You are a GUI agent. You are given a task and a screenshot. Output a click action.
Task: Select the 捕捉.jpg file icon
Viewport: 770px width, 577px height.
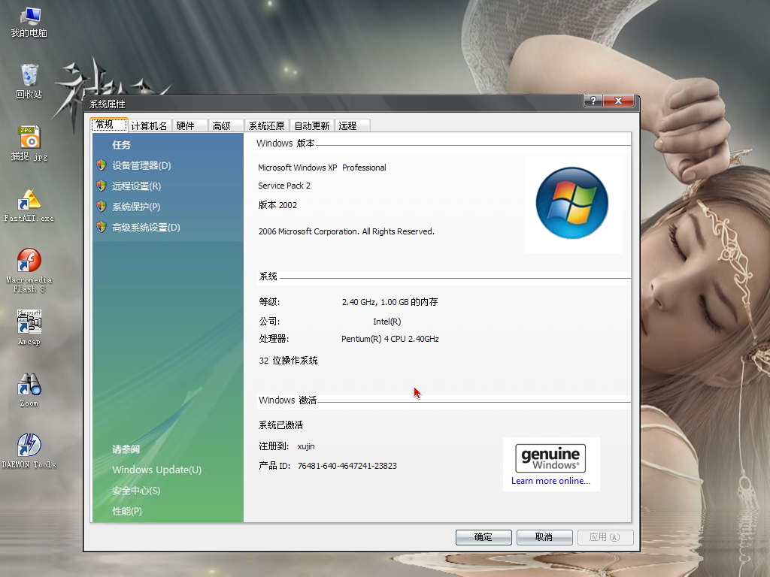[29, 143]
